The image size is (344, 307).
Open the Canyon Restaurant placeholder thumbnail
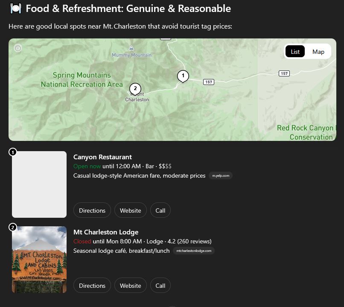[39, 184]
